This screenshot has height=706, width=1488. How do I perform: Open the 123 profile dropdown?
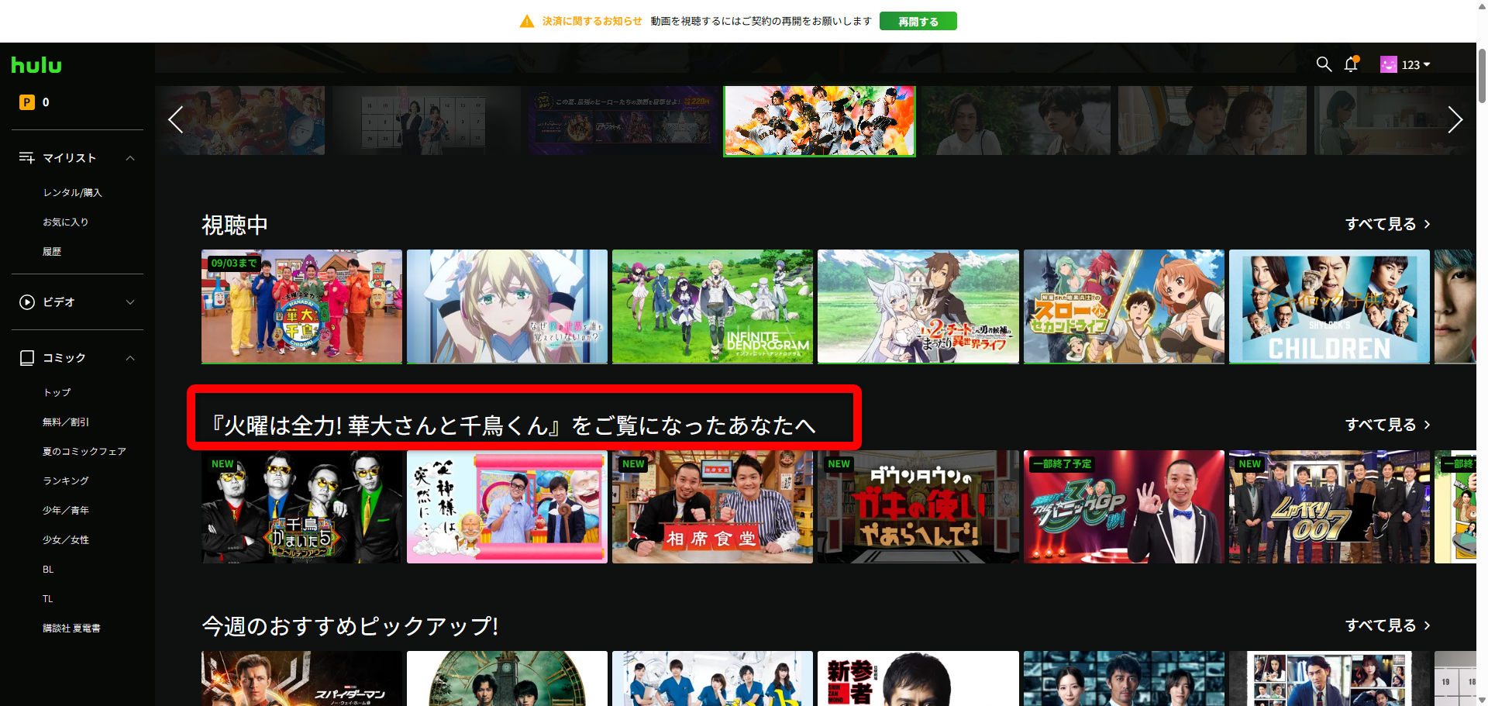point(1416,65)
